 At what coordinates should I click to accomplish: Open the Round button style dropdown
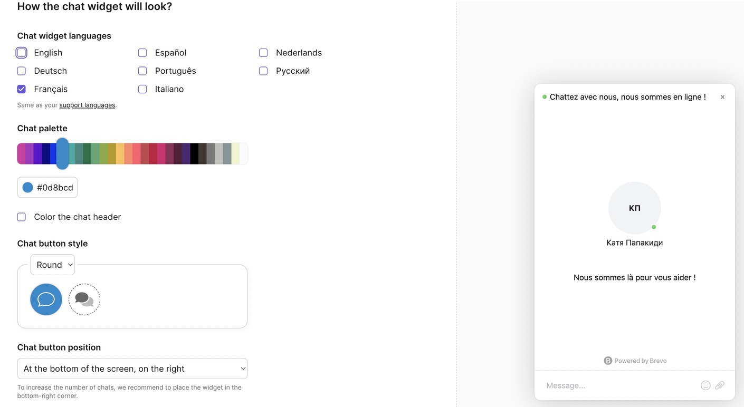pos(52,264)
